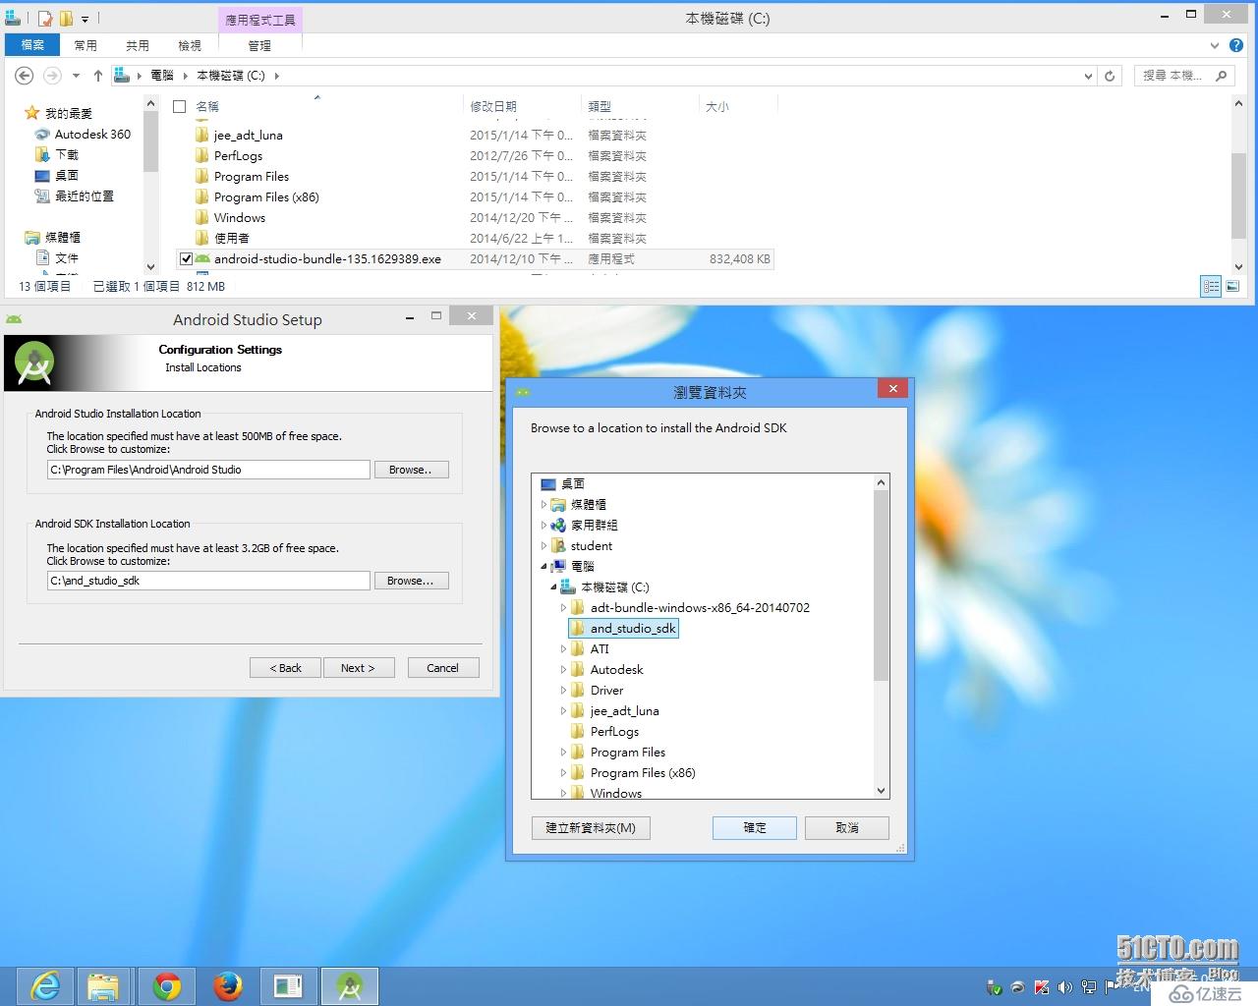
Task: Click the Android SDK path field
Action: pos(208,581)
